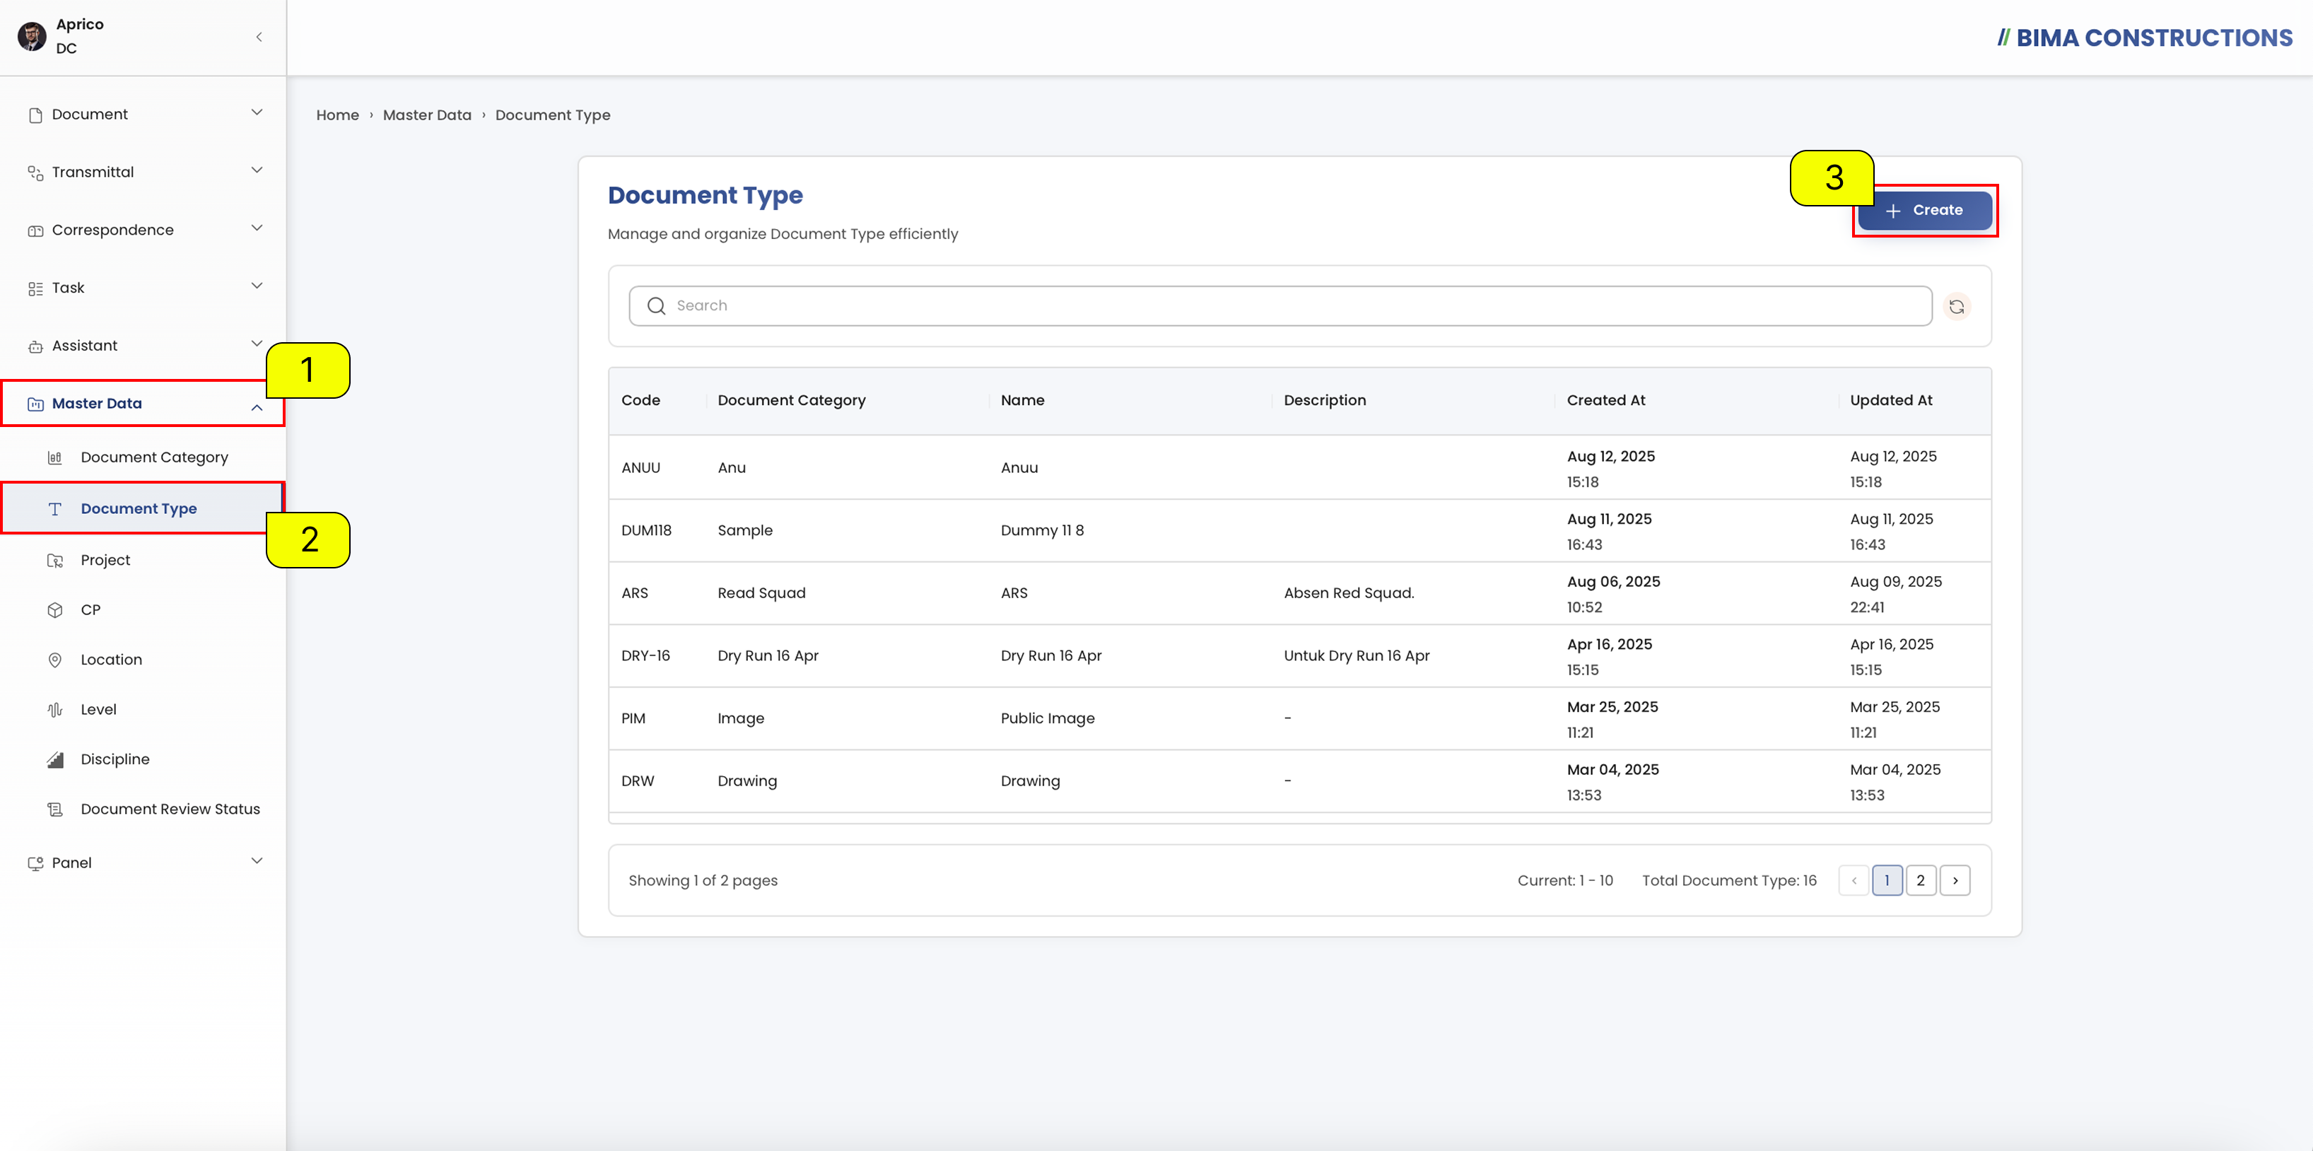Click the search magnifier icon
Viewport: 2313px width, 1151px height.
[657, 306]
